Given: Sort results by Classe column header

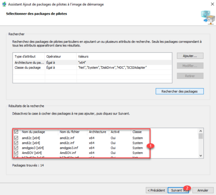Looking at the screenshot, I should point(137,132).
